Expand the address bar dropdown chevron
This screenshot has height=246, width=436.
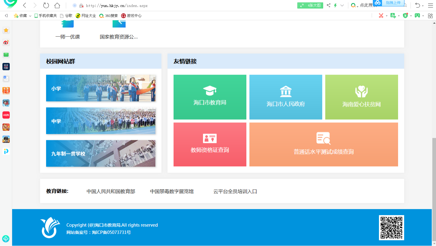pyautogui.click(x=342, y=5)
